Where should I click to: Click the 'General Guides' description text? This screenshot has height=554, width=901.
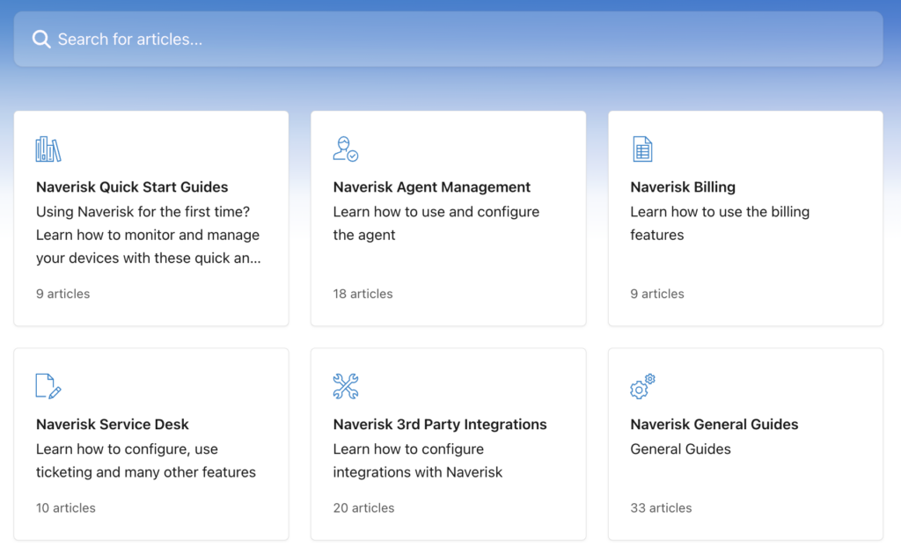point(680,449)
